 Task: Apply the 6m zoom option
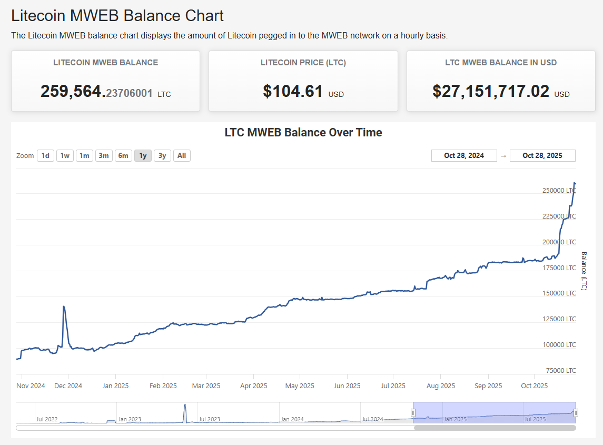pos(123,155)
